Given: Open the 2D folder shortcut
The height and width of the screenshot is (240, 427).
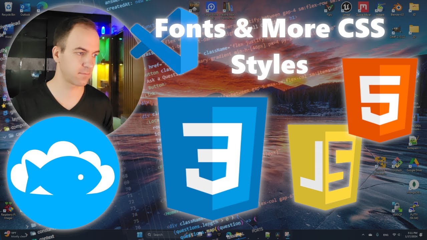Looking at the screenshot, I should (x=414, y=32).
